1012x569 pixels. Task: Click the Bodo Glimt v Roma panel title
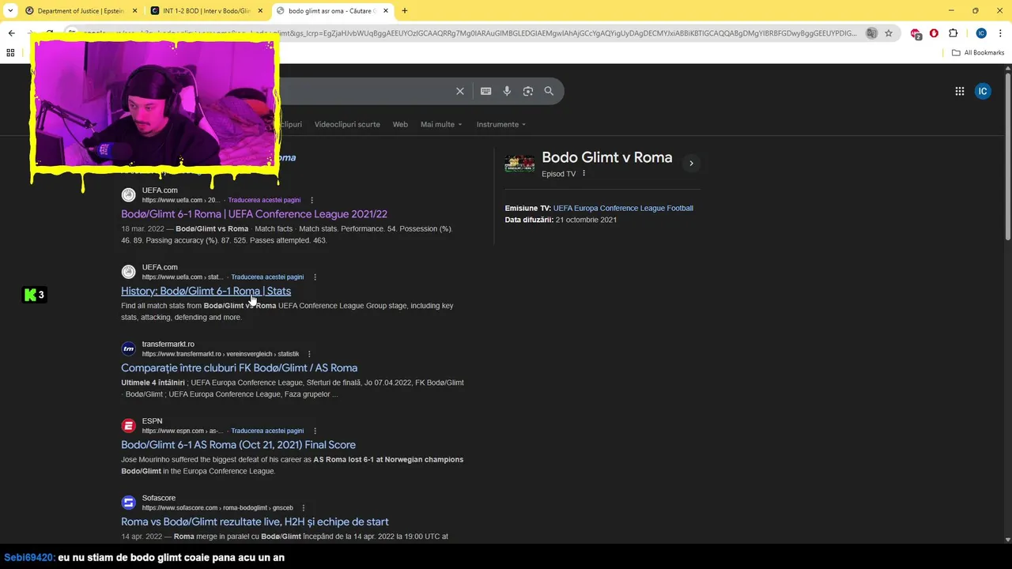click(x=606, y=157)
